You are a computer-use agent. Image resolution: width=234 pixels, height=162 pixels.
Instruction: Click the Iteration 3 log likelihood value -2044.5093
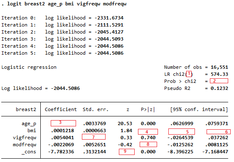pos(109,39)
